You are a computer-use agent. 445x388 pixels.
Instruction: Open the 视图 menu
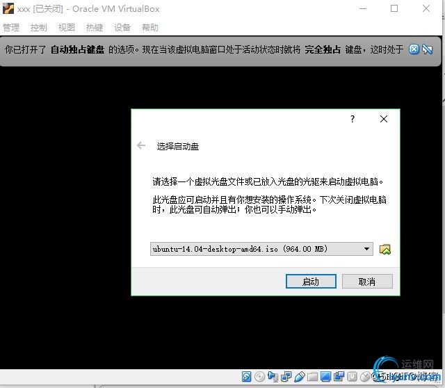67,27
